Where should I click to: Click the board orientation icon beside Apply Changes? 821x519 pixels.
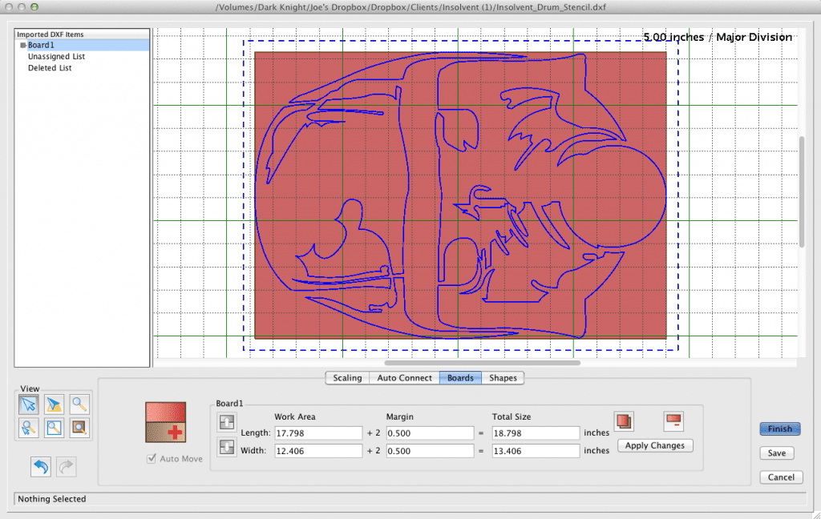(x=673, y=420)
